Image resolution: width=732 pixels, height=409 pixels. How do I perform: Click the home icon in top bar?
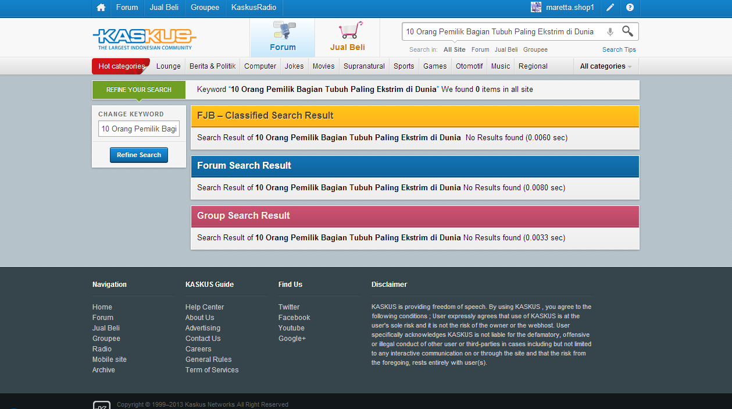[x=101, y=8]
